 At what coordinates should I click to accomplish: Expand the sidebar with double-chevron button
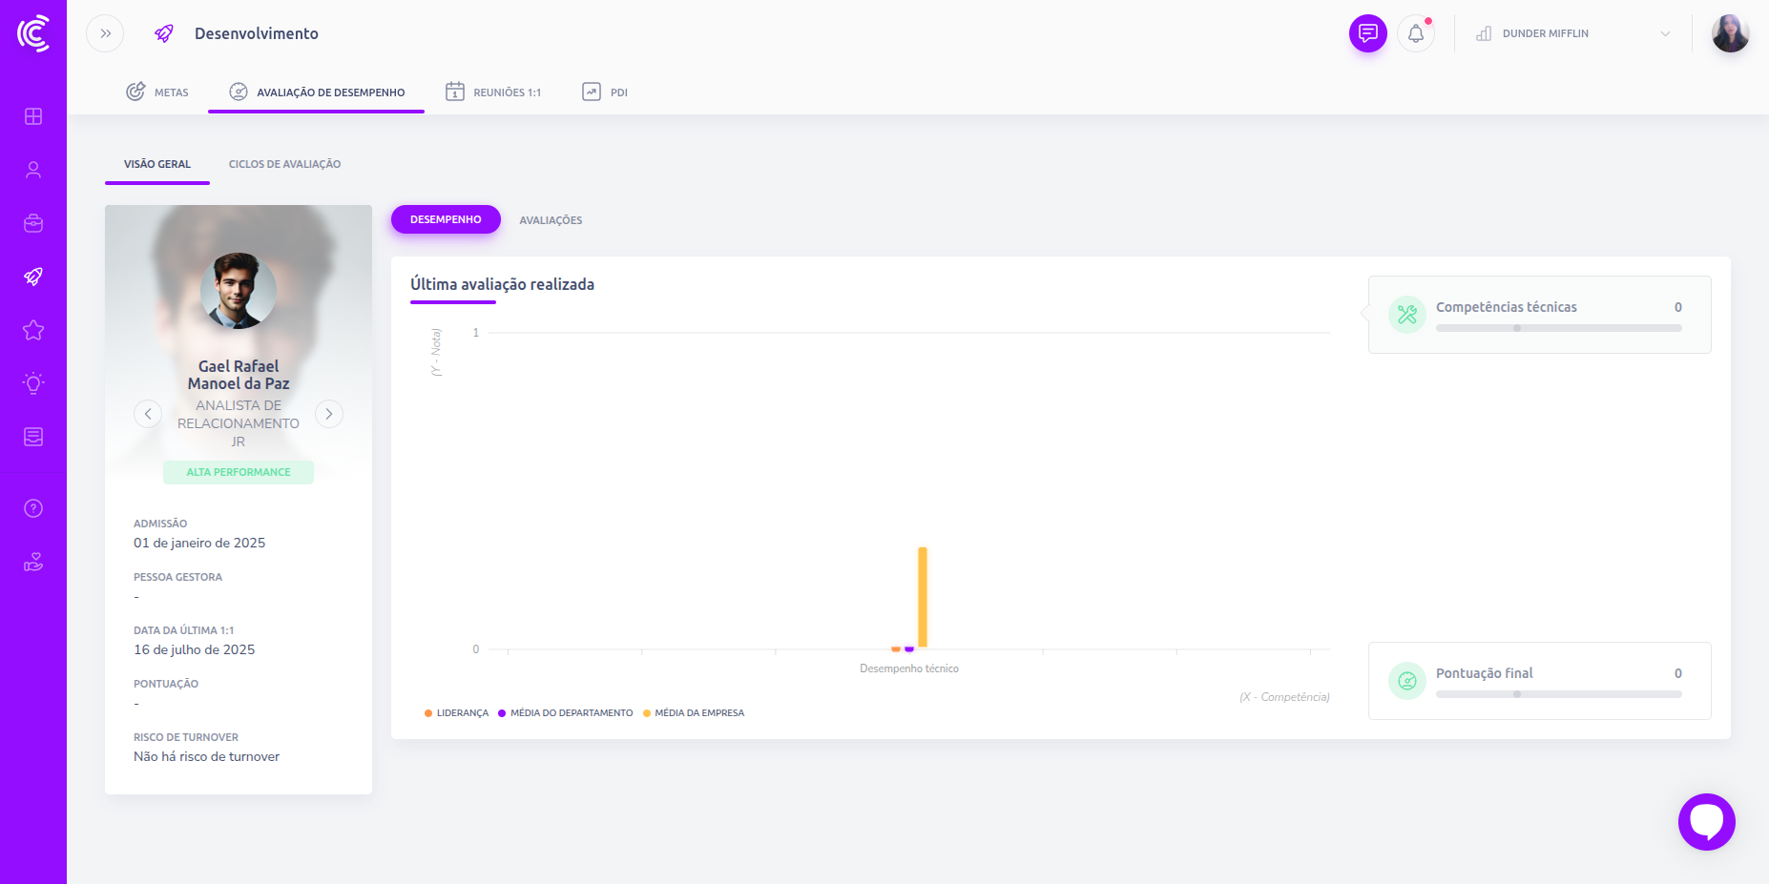(x=105, y=33)
